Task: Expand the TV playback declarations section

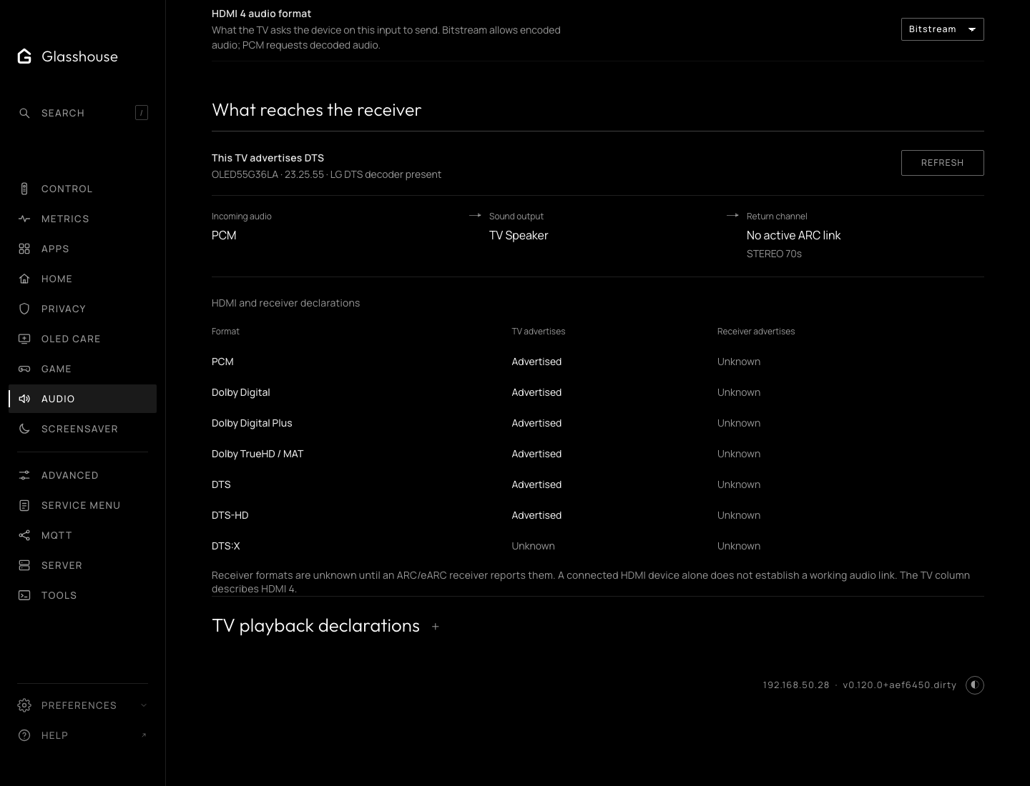Action: click(435, 627)
